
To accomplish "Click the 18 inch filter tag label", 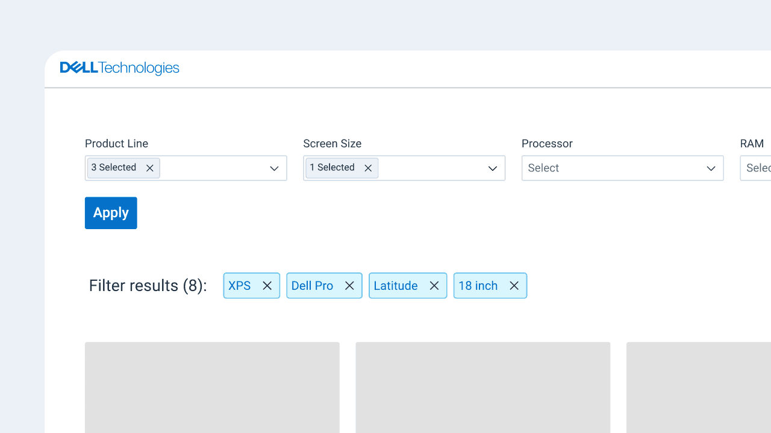I will click(x=478, y=286).
